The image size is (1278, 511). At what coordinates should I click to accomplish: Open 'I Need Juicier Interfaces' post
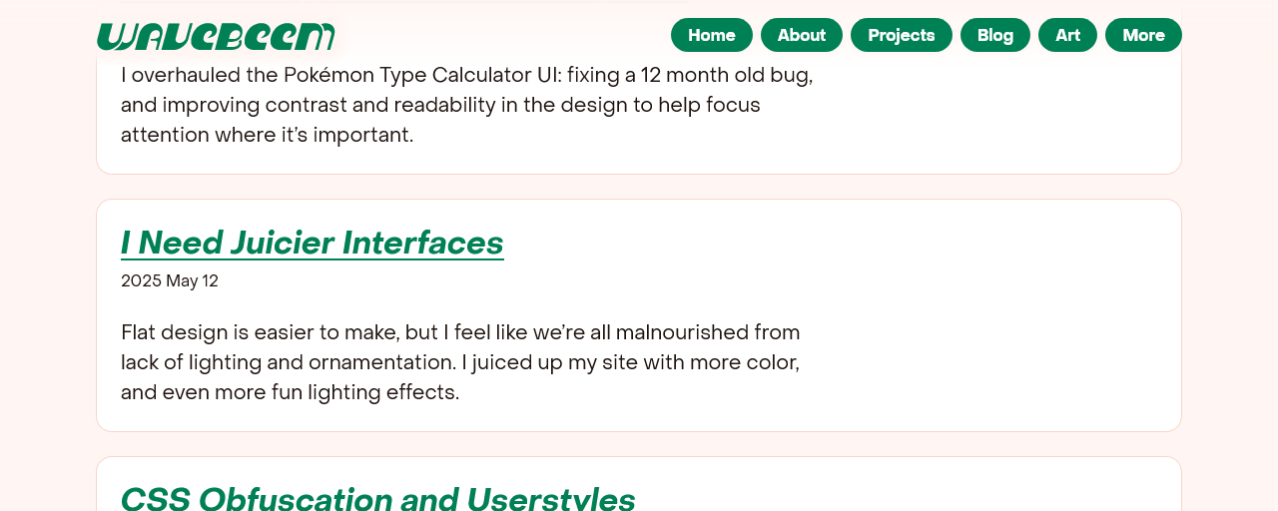coord(313,243)
